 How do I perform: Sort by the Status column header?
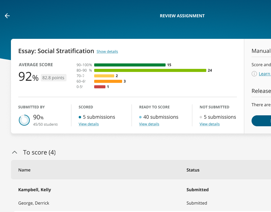[193, 170]
